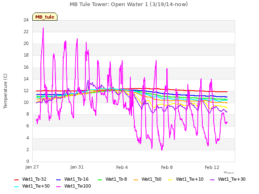This screenshot has width=259, height=194.
Task: Click the red Wat1_Ts-32 color swatch
Action: coord(16,179)
